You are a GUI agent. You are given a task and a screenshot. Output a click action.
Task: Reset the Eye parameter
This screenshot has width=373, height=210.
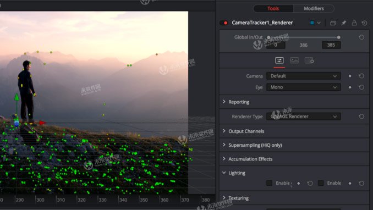[361, 87]
